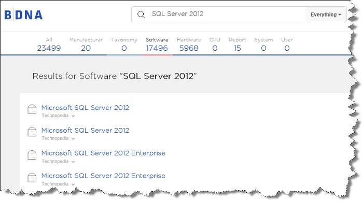
Task: Open the first Microsoft SQL Server 2012 link
Action: [85, 108]
